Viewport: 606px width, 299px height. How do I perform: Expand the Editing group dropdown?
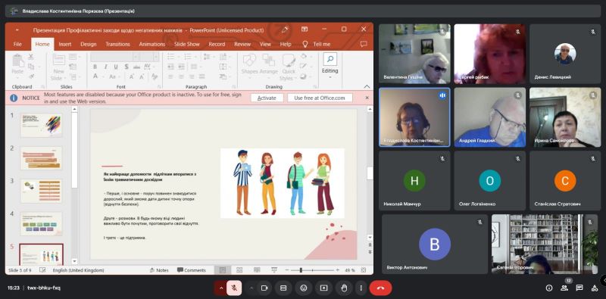330,67
